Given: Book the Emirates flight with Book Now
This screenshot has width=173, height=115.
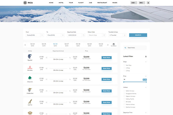Looking at the screenshot, I should 107,68.
